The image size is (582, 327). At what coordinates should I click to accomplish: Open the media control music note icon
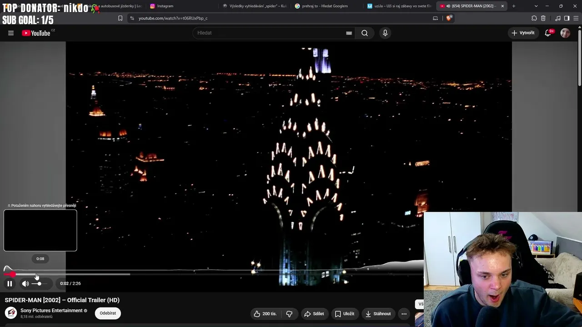tap(558, 18)
